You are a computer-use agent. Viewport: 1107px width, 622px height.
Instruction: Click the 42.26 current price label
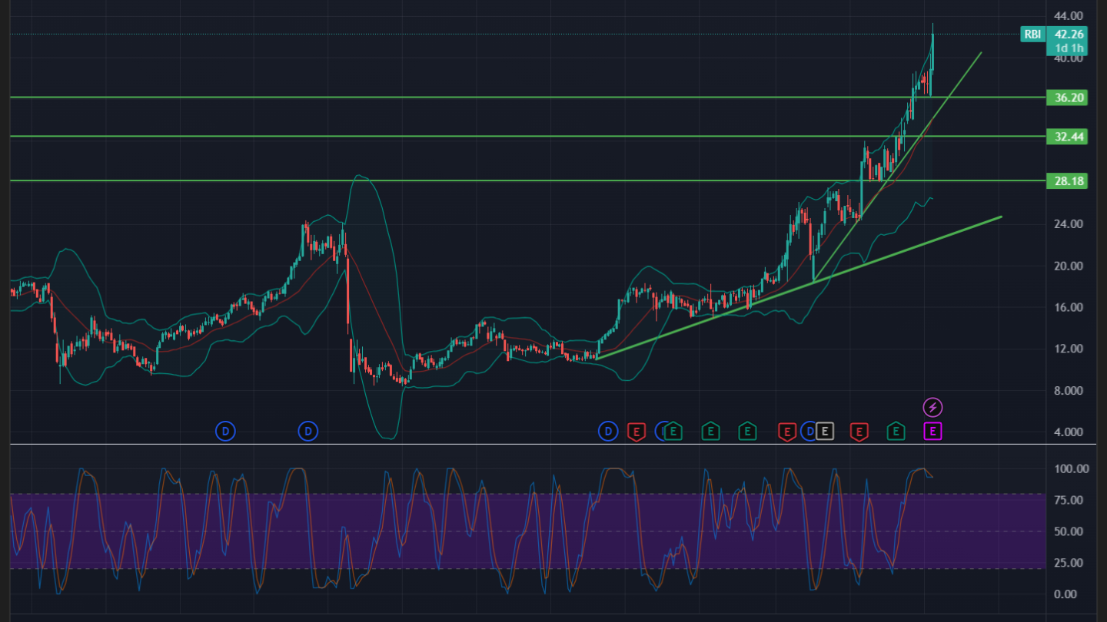[x=1069, y=34]
